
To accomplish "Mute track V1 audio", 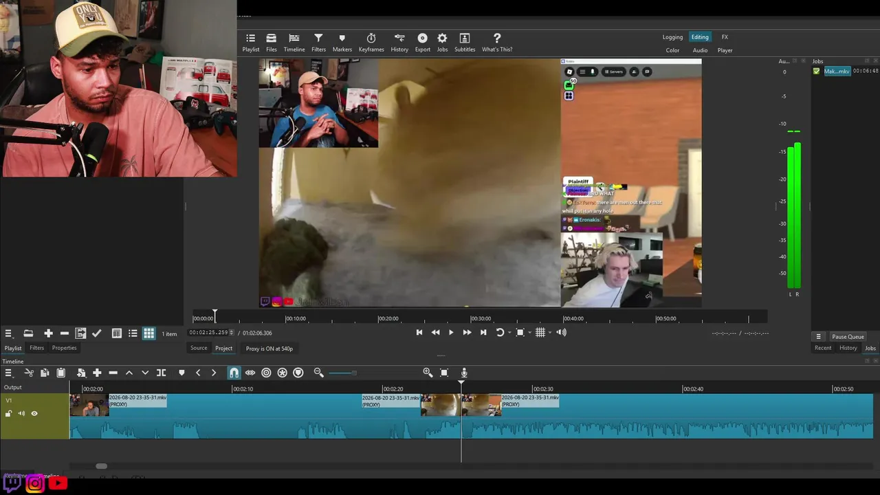I will click(21, 413).
